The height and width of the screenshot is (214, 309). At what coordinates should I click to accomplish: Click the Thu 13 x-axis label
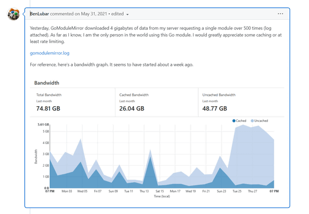tap(144, 191)
